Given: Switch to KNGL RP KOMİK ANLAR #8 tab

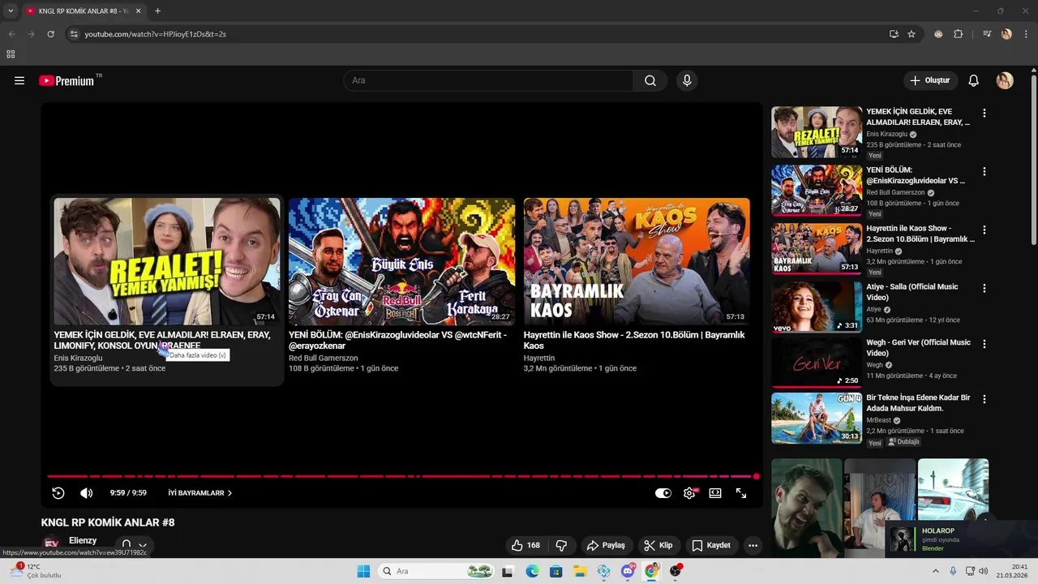Looking at the screenshot, I should coord(81,11).
